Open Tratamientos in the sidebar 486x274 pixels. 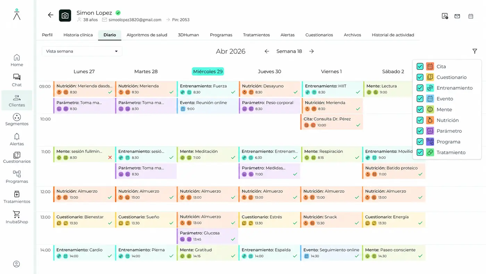pos(17,197)
